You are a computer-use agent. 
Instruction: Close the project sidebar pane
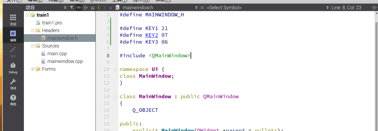click(x=92, y=8)
